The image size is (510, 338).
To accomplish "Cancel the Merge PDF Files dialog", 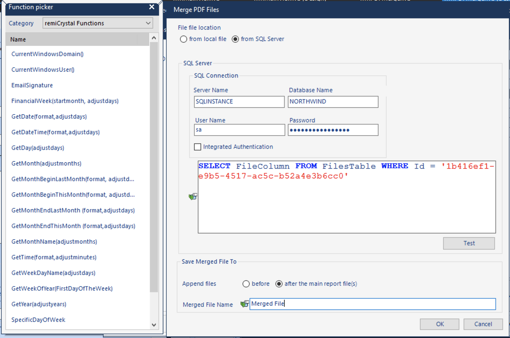I will tap(483, 324).
